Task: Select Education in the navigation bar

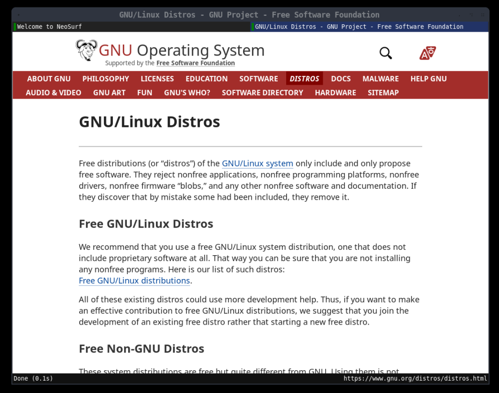Action: pyautogui.click(x=206, y=79)
